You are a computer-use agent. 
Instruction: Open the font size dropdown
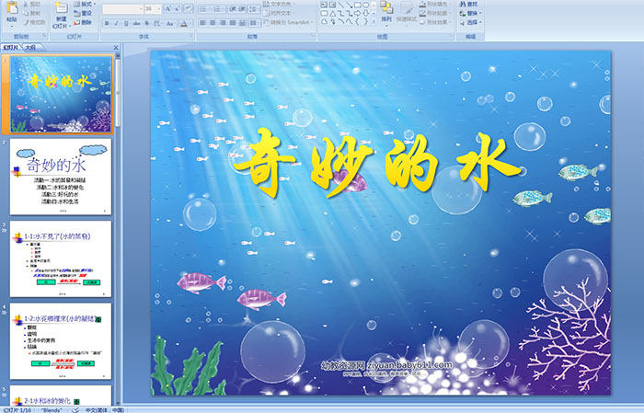(x=158, y=8)
